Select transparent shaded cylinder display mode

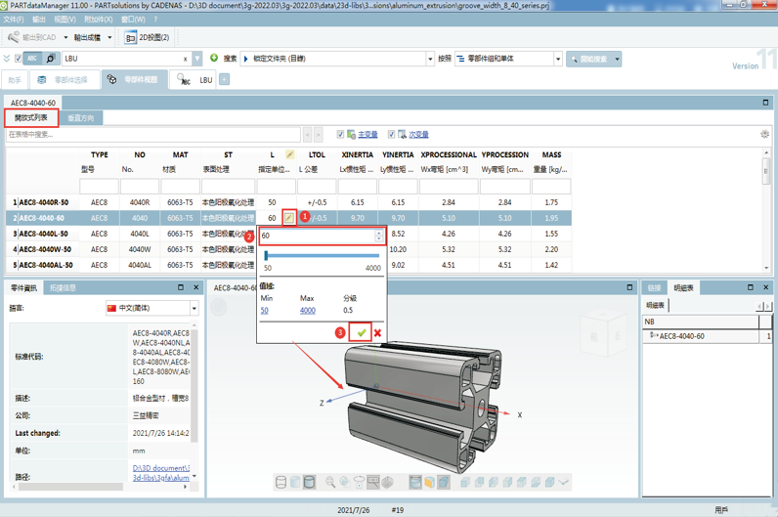(x=295, y=482)
